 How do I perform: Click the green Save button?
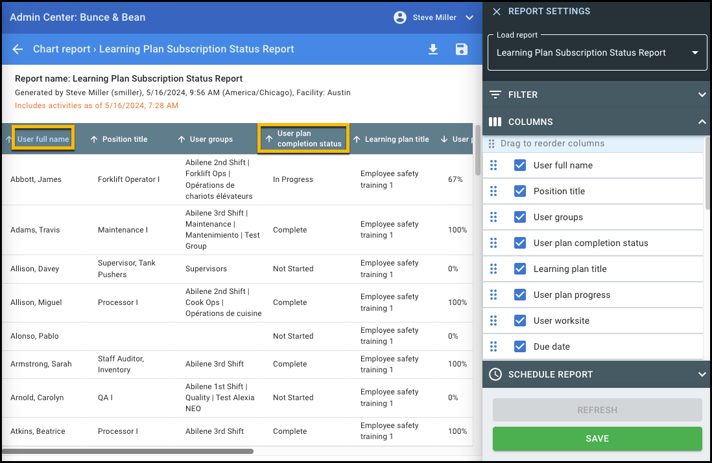(x=597, y=438)
